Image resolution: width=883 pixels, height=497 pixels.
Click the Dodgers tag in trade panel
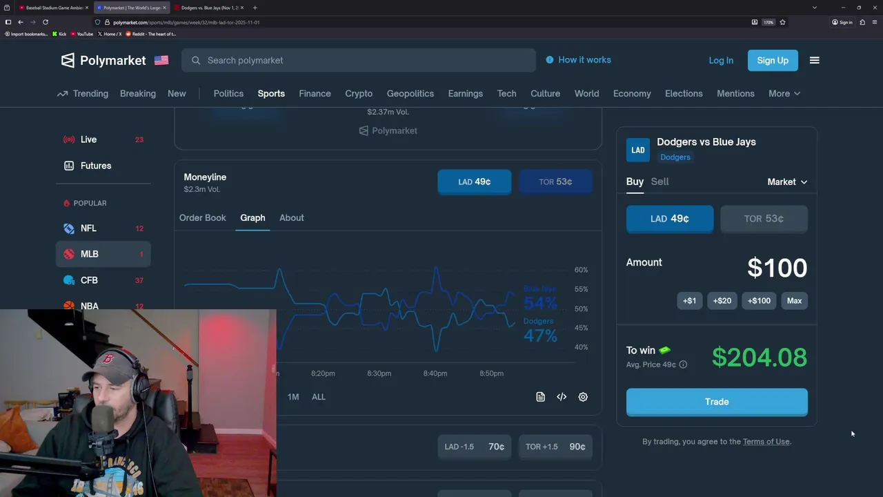pos(675,157)
